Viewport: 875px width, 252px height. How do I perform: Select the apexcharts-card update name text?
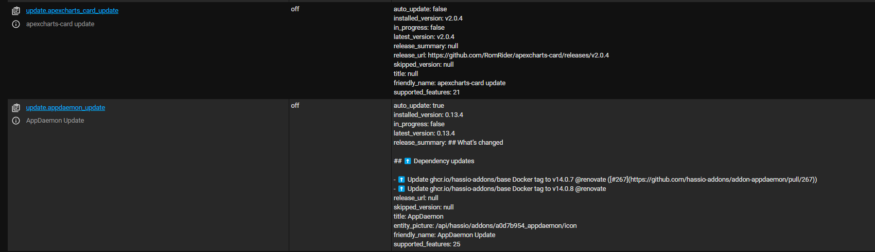click(x=60, y=24)
